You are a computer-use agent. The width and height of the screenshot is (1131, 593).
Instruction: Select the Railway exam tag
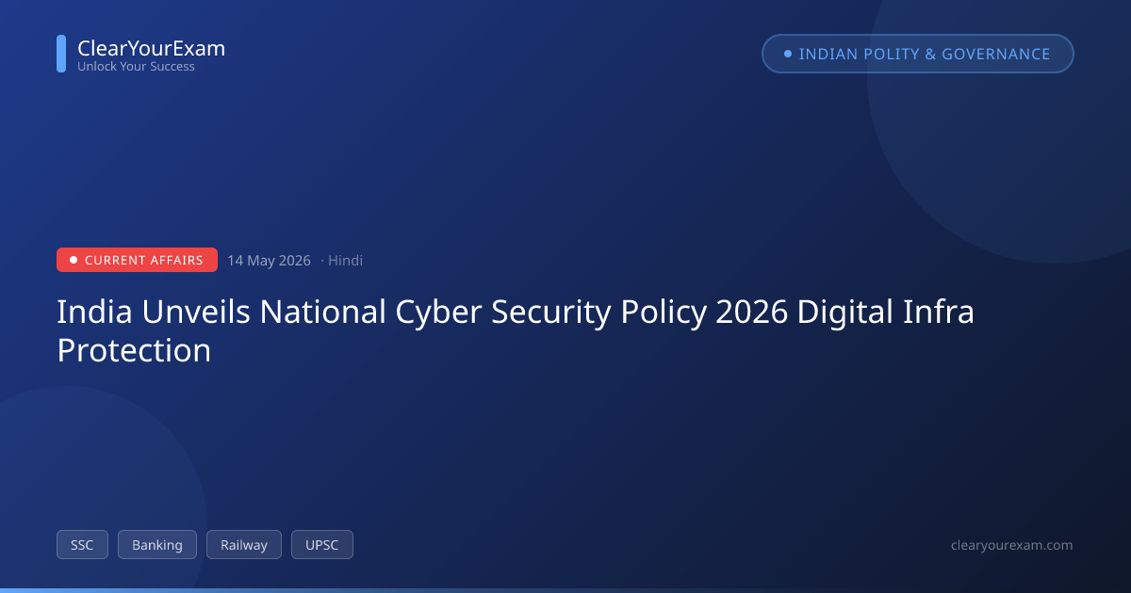click(244, 545)
